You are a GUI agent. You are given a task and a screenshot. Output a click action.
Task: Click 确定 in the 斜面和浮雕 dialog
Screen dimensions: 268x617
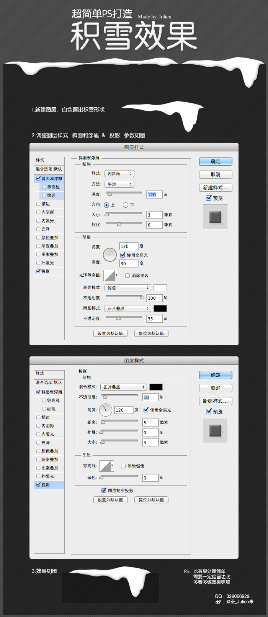tap(216, 162)
